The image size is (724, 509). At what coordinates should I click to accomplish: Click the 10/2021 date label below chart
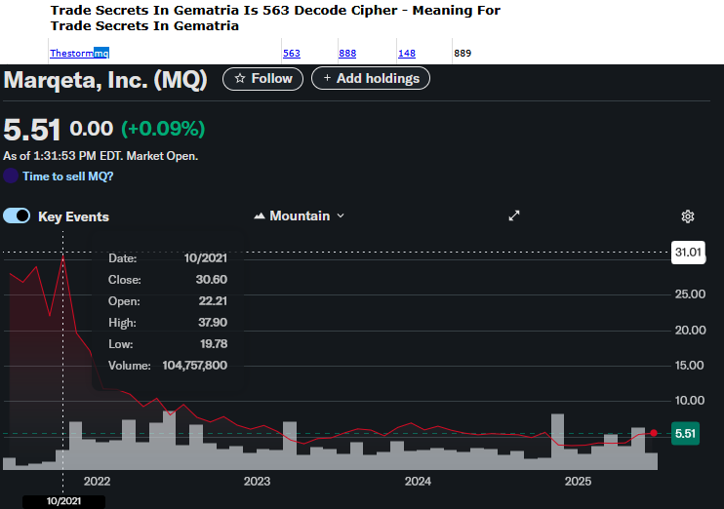coord(63,501)
